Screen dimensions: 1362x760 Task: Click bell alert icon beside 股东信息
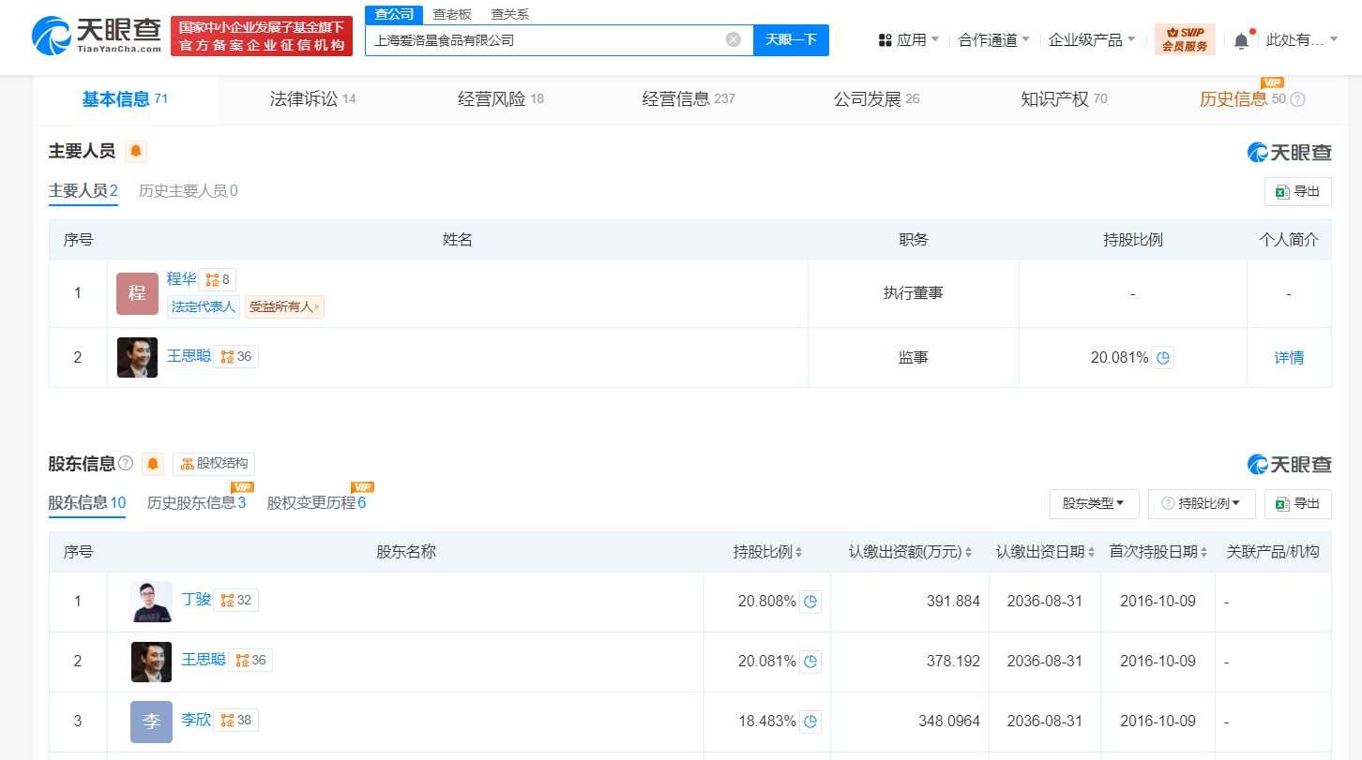pyautogui.click(x=153, y=464)
